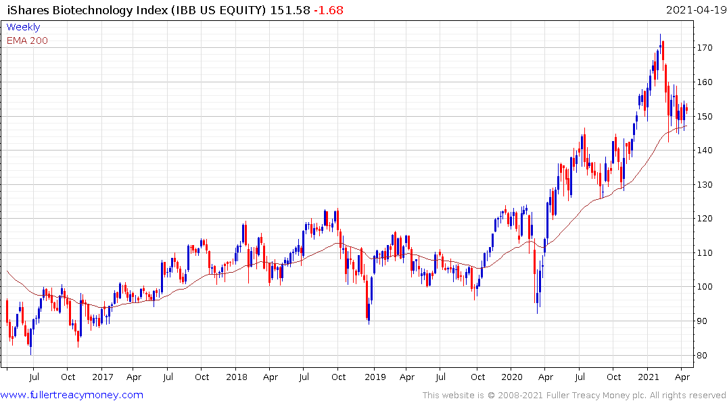Screen dimensions: 727x405
Task: Select the 'EMA 200' legend label
Action: 27,40
